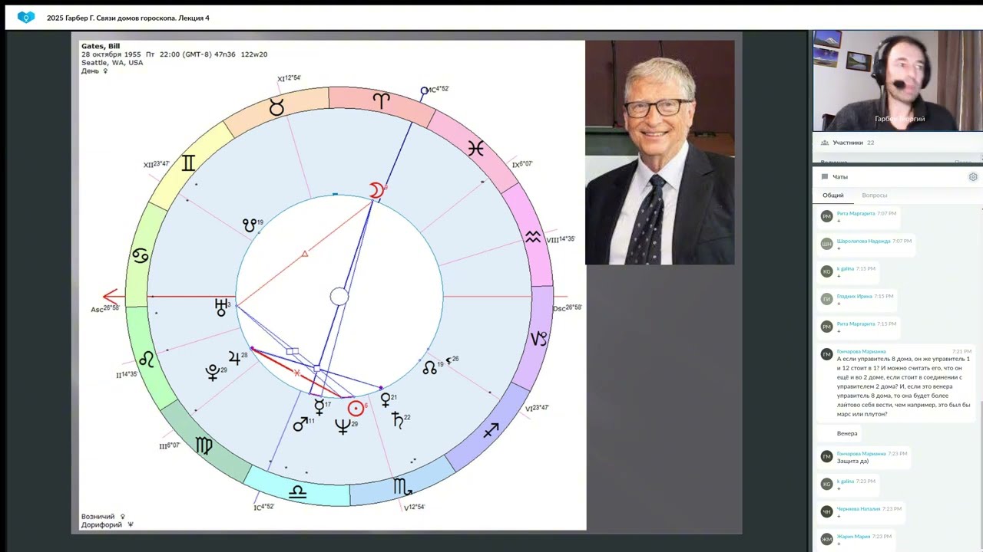Switch to the Общий chat tab
The image size is (983, 552).
pyautogui.click(x=833, y=195)
